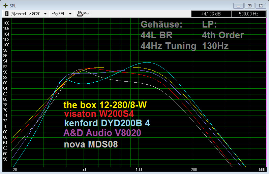Viewport: 269px width, 174px height.
Task: Click the SPL graph type label in toolbar
Action: 62,14
